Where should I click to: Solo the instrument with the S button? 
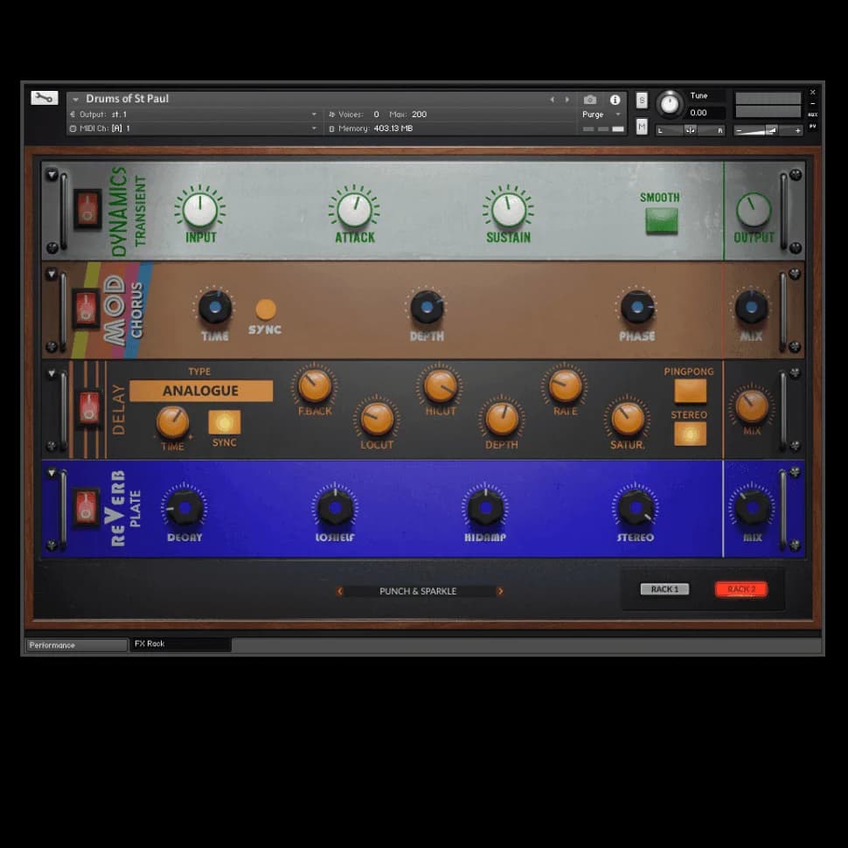click(642, 100)
